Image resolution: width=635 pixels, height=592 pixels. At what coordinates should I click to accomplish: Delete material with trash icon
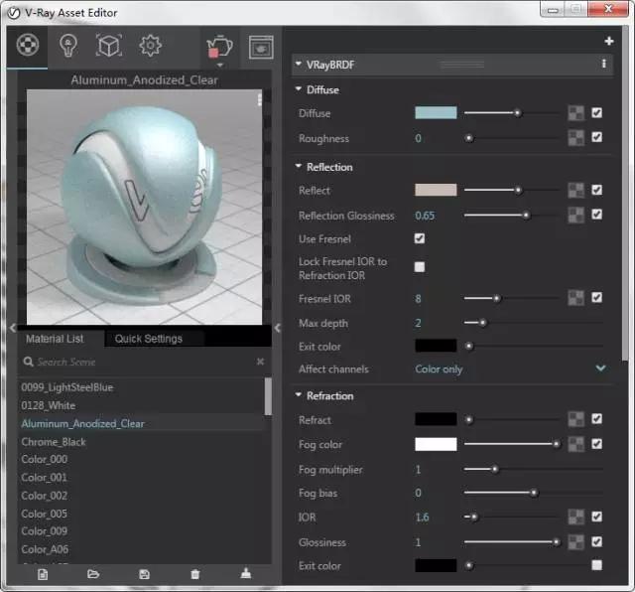pyautogui.click(x=195, y=574)
